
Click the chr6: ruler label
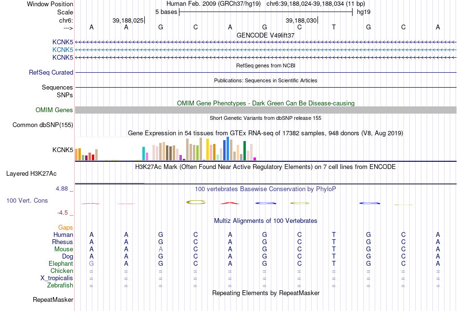tap(66, 20)
